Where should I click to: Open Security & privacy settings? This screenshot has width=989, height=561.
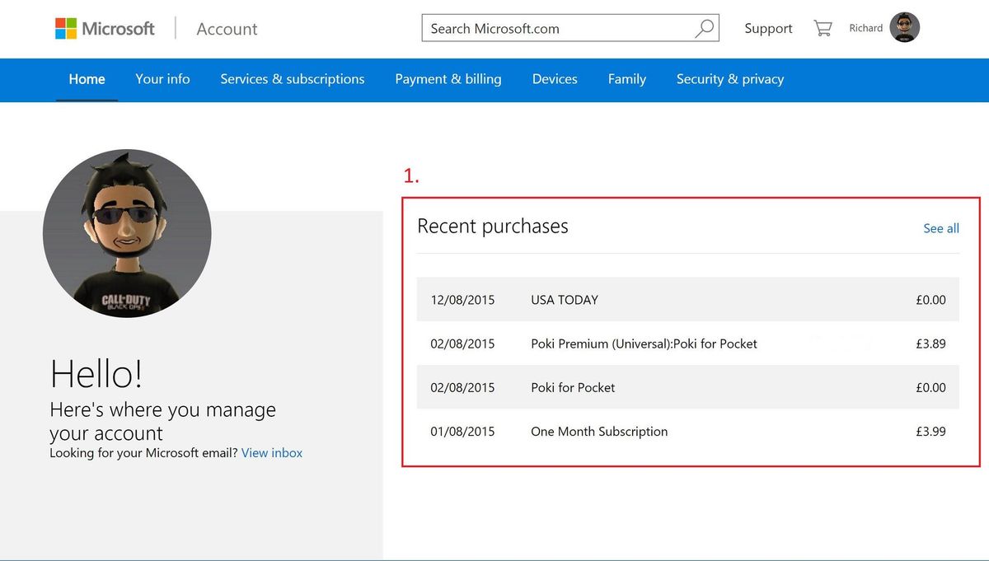729,79
